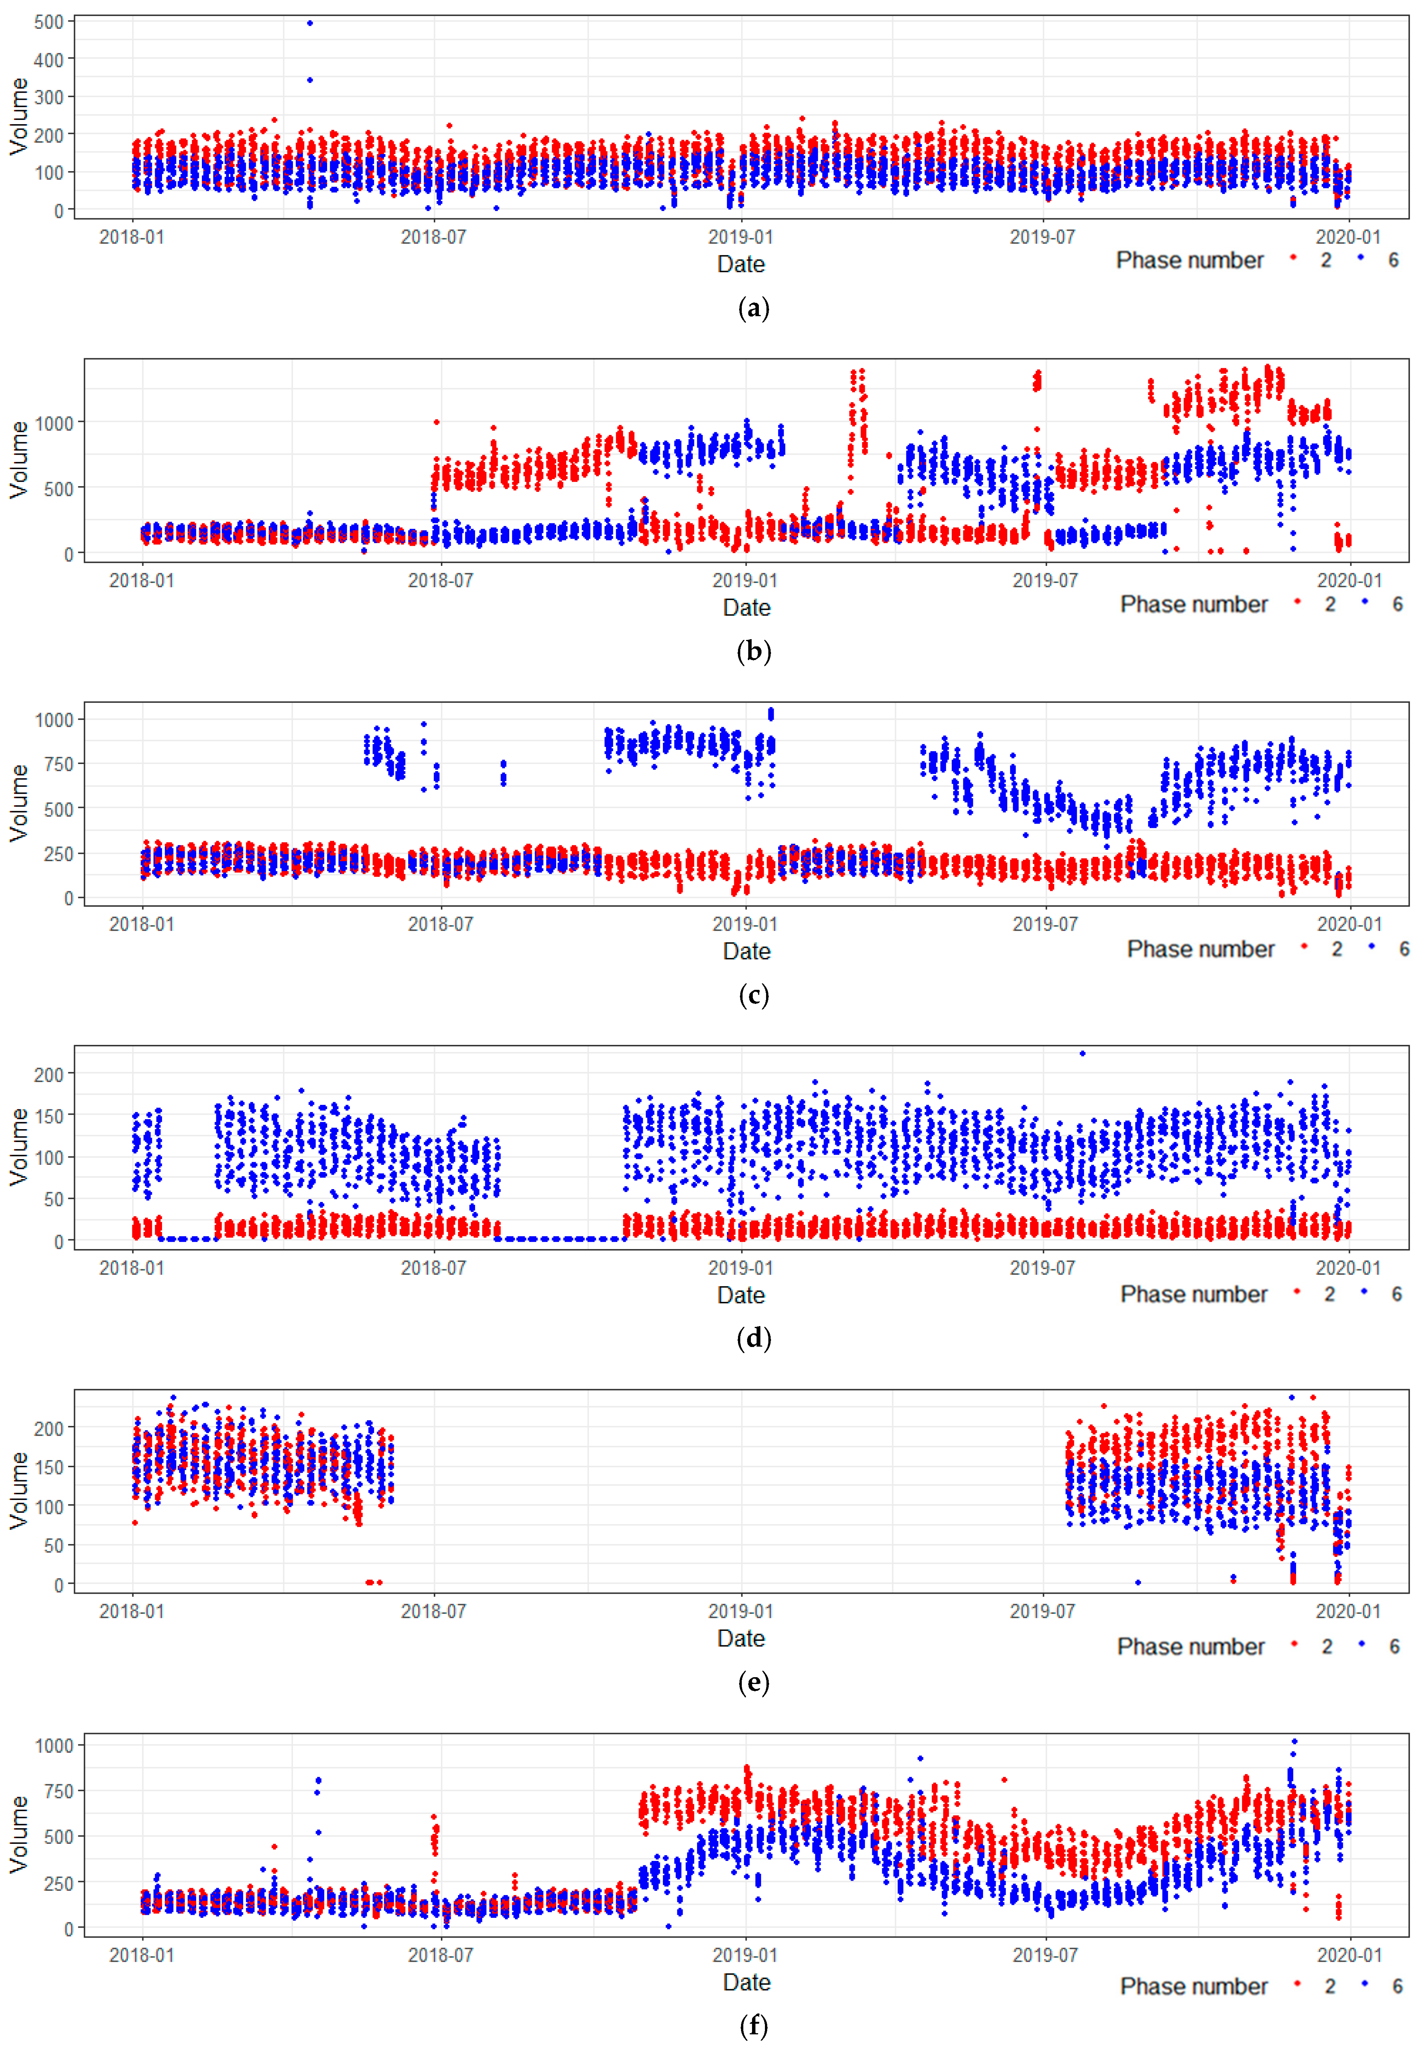Image resolution: width=1424 pixels, height=2048 pixels.
Task: Click blue phase 6 legend dot in panel (a)
Action: [1361, 258]
